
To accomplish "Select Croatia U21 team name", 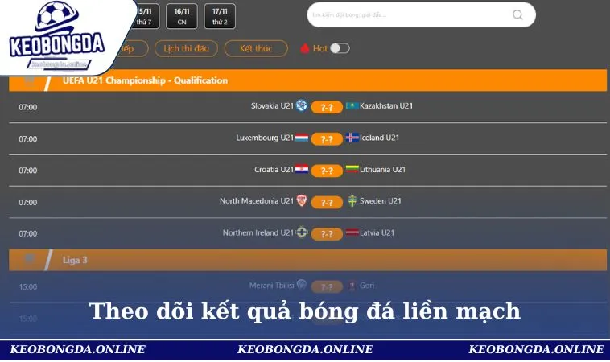I will coord(274,170).
